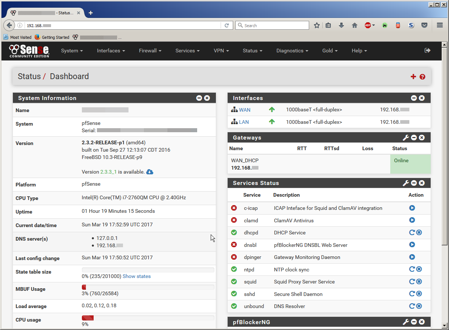Click the update download cloud icon
This screenshot has width=449, height=330.
pos(150,172)
